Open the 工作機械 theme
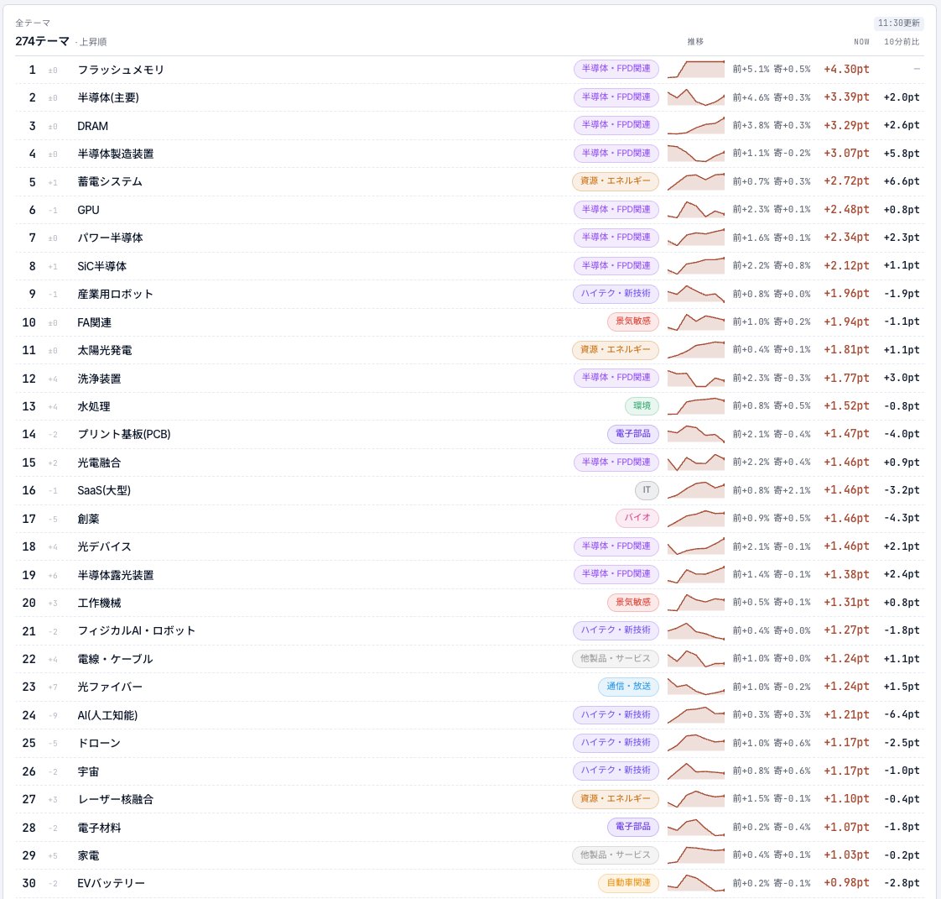Screen dimensions: 941x899 pyautogui.click(x=99, y=603)
